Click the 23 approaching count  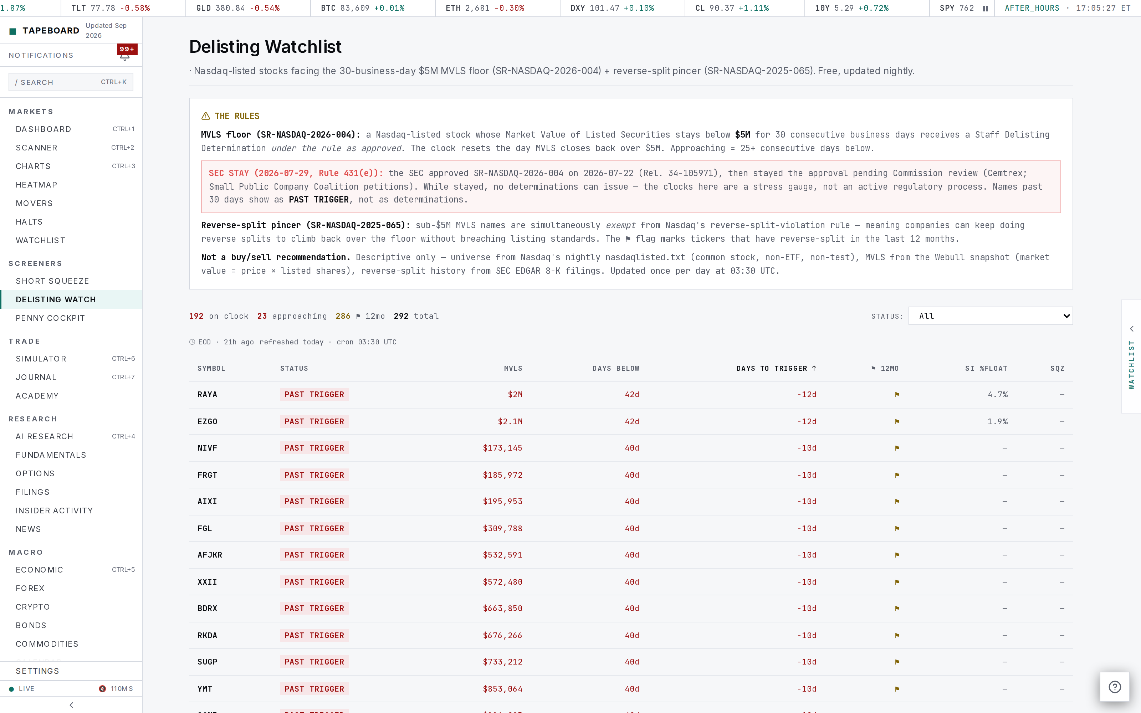click(292, 316)
